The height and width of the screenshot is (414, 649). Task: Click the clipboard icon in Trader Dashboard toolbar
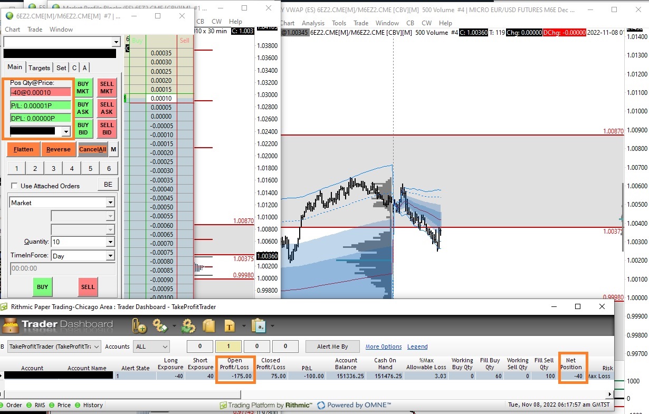259,326
